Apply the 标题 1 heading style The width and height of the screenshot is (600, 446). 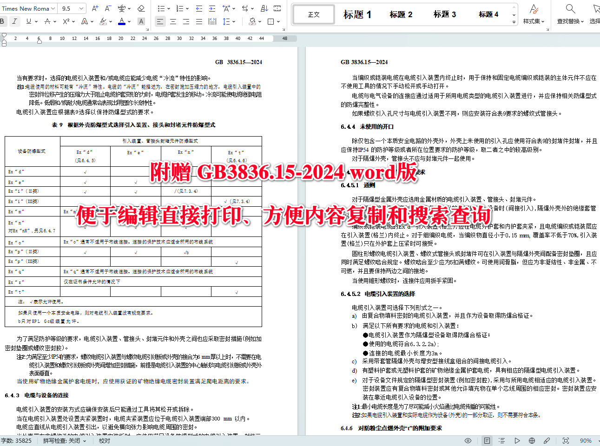tap(357, 14)
